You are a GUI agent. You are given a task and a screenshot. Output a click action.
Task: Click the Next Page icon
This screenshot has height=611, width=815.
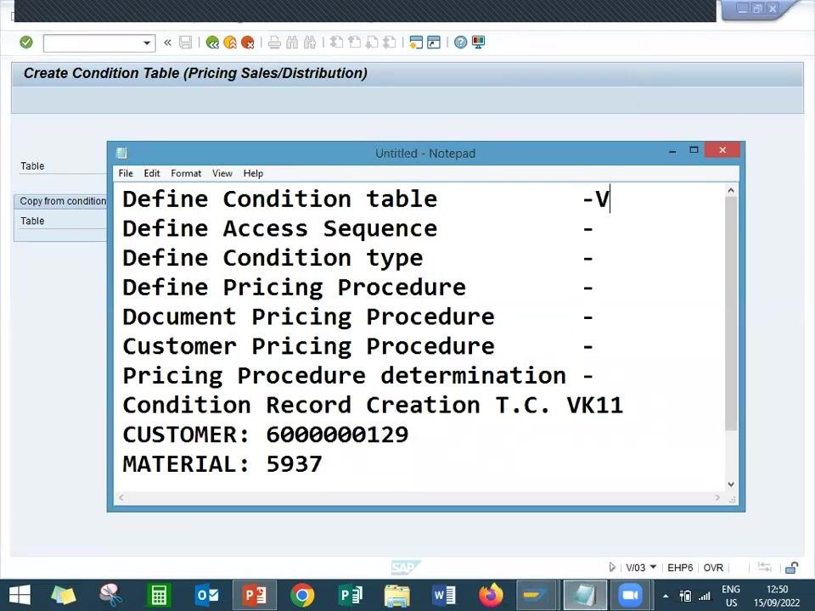372,42
